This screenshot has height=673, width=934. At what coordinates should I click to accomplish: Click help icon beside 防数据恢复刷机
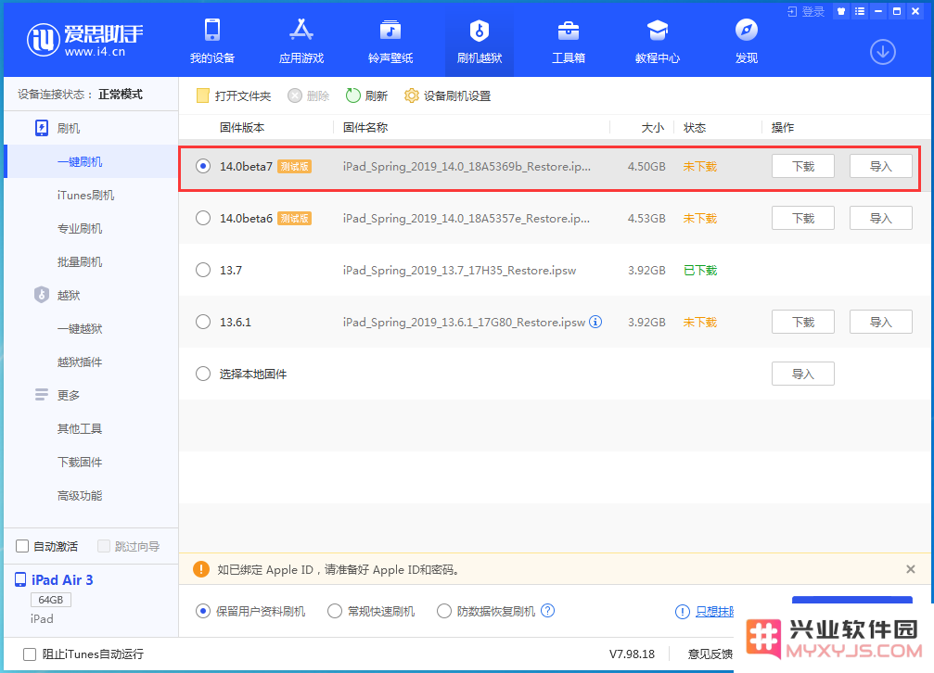click(x=548, y=611)
